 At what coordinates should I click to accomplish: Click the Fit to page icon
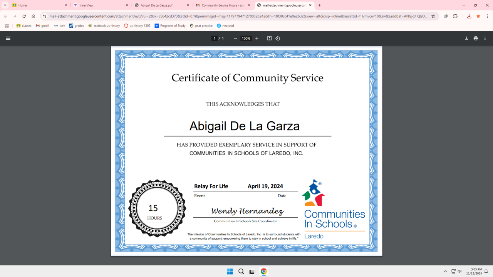270,39
